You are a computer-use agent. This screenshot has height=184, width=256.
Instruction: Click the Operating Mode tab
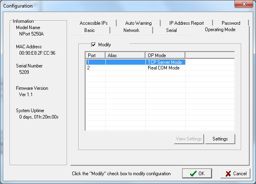coord(220,30)
